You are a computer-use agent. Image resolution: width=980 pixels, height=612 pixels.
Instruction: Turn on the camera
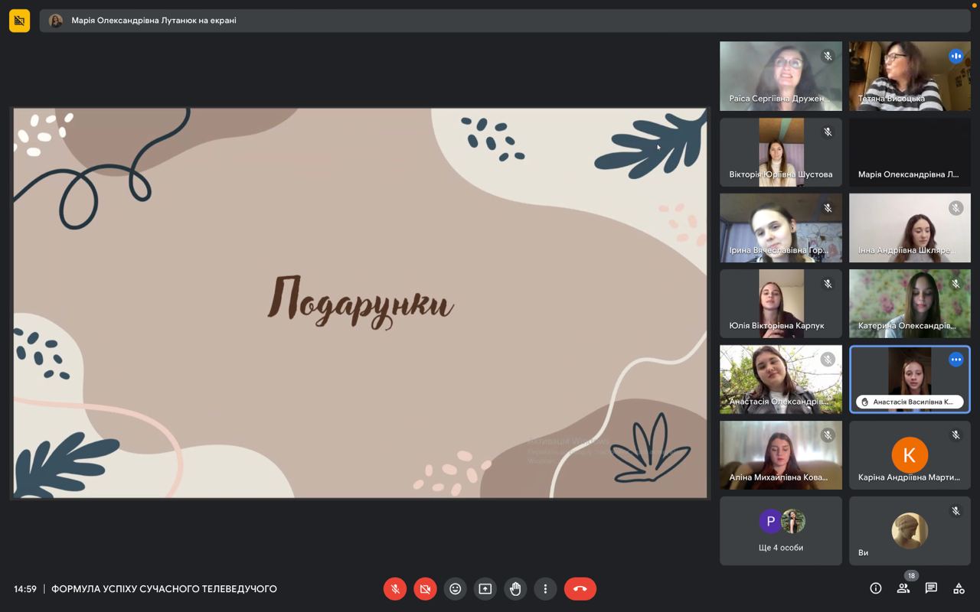pyautogui.click(x=425, y=589)
